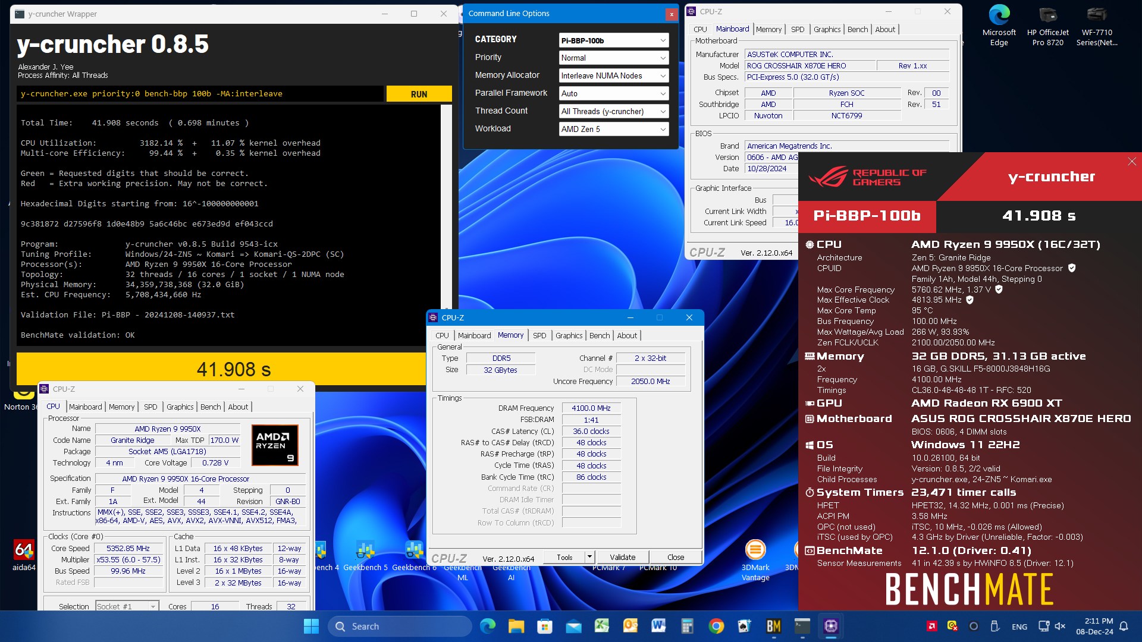Switch to Memory tab in top-right CPU-Z window
The height and width of the screenshot is (642, 1142).
coord(768,29)
